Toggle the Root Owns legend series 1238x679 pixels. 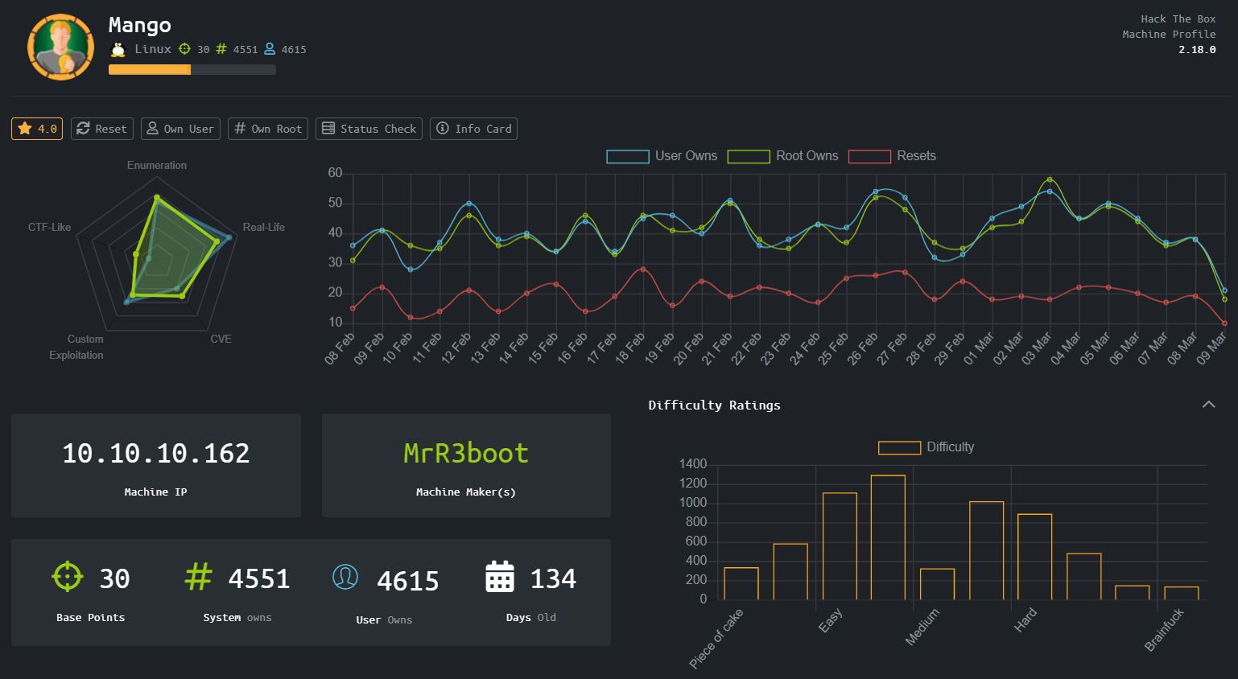[782, 156]
